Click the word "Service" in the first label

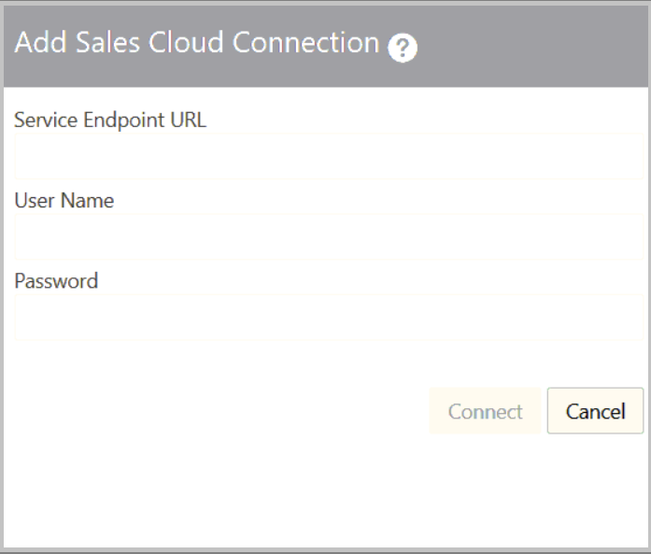44,120
